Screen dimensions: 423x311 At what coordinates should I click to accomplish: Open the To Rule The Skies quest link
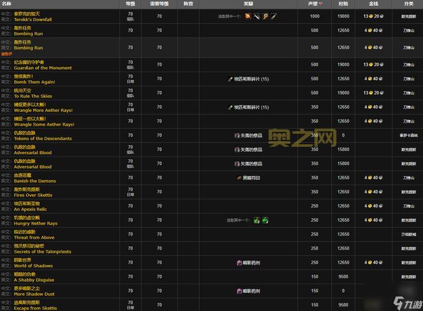tap(32, 96)
